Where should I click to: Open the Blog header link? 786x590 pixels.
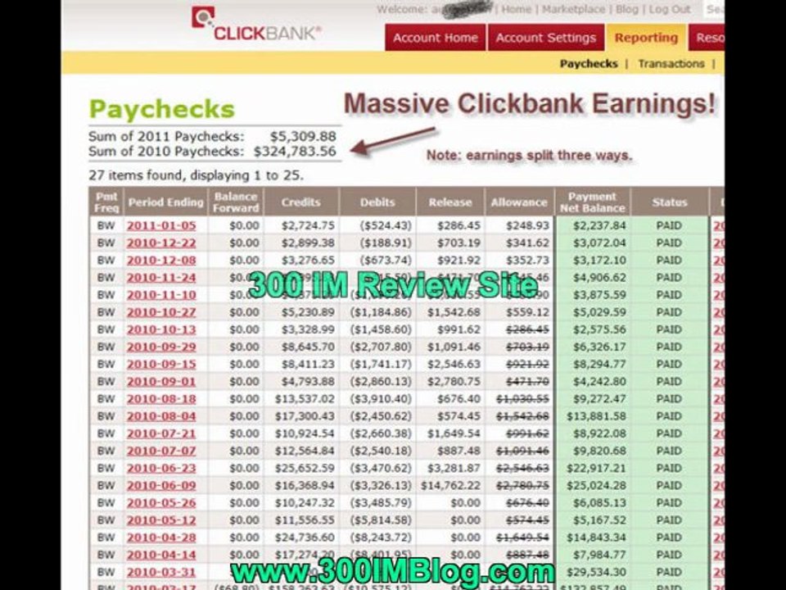(x=626, y=10)
